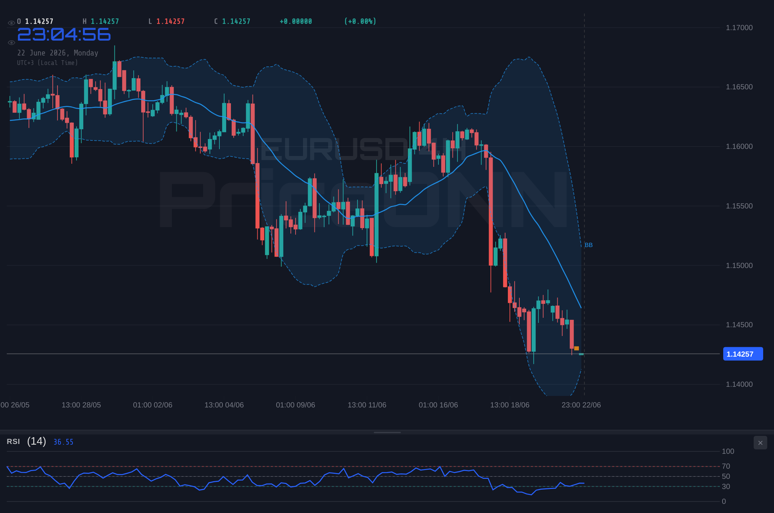The image size is (774, 513).
Task: Toggle the OHLC row eye icon
Action: point(11,23)
